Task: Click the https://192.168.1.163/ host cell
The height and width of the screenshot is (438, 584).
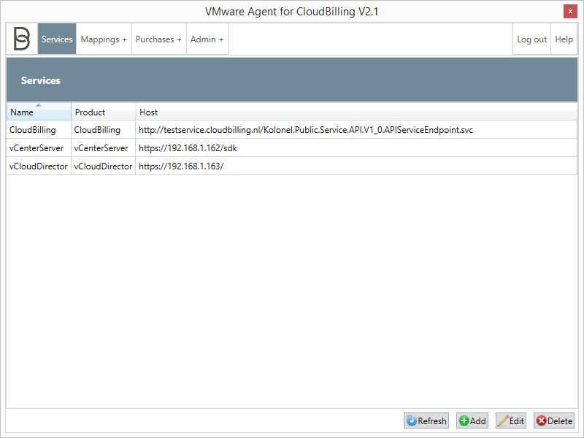Action: pyautogui.click(x=181, y=166)
